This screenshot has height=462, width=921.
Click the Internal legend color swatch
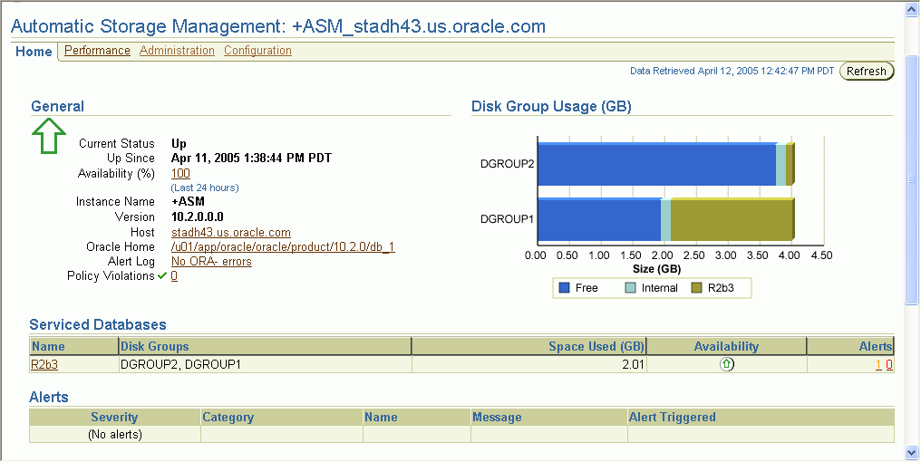pyautogui.click(x=631, y=288)
